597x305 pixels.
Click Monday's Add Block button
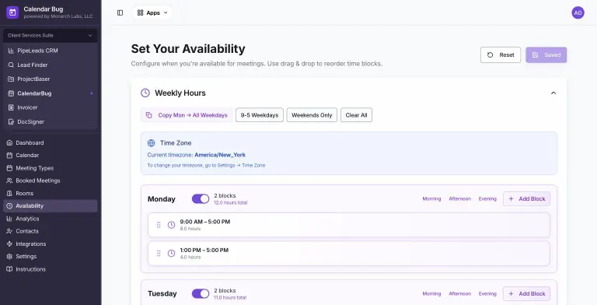click(526, 198)
